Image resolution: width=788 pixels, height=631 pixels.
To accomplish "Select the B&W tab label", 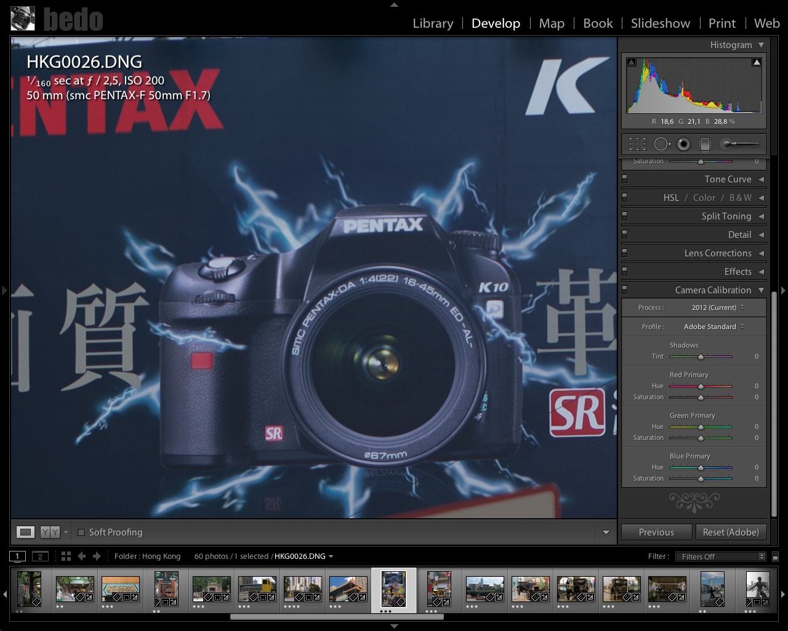I will tap(741, 198).
